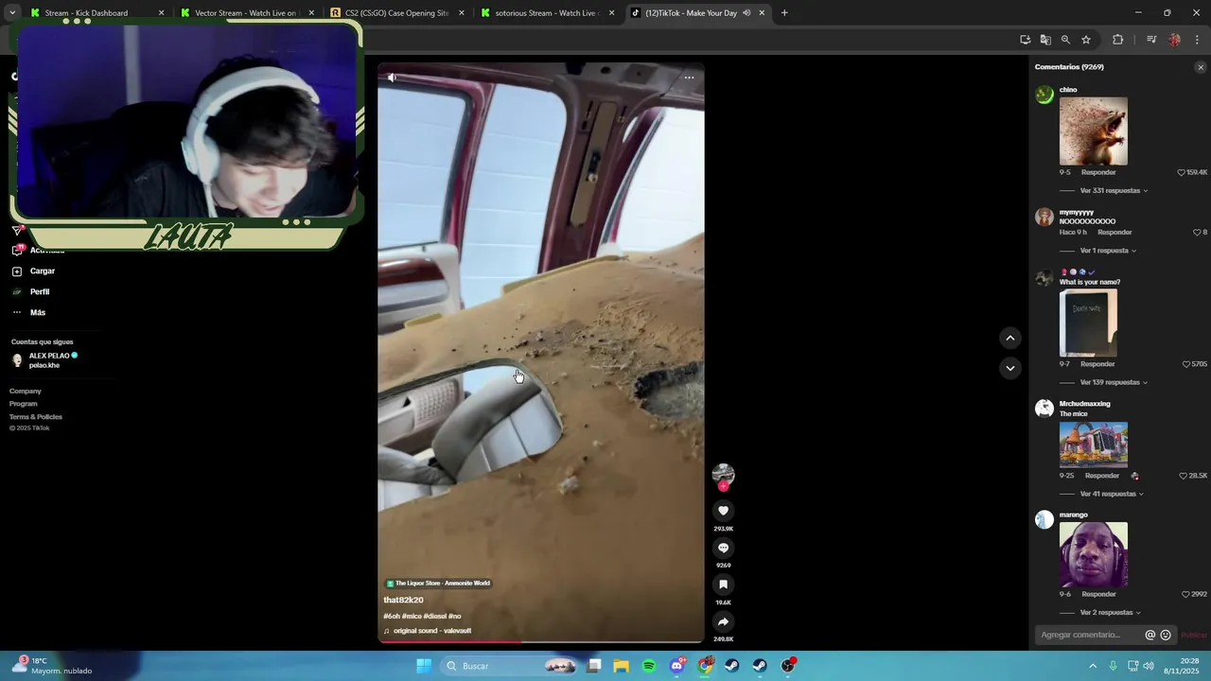This screenshot has width=1211, height=681.
Task: Switch to the 'Vector Stream' browser tab
Action: [x=245, y=13]
